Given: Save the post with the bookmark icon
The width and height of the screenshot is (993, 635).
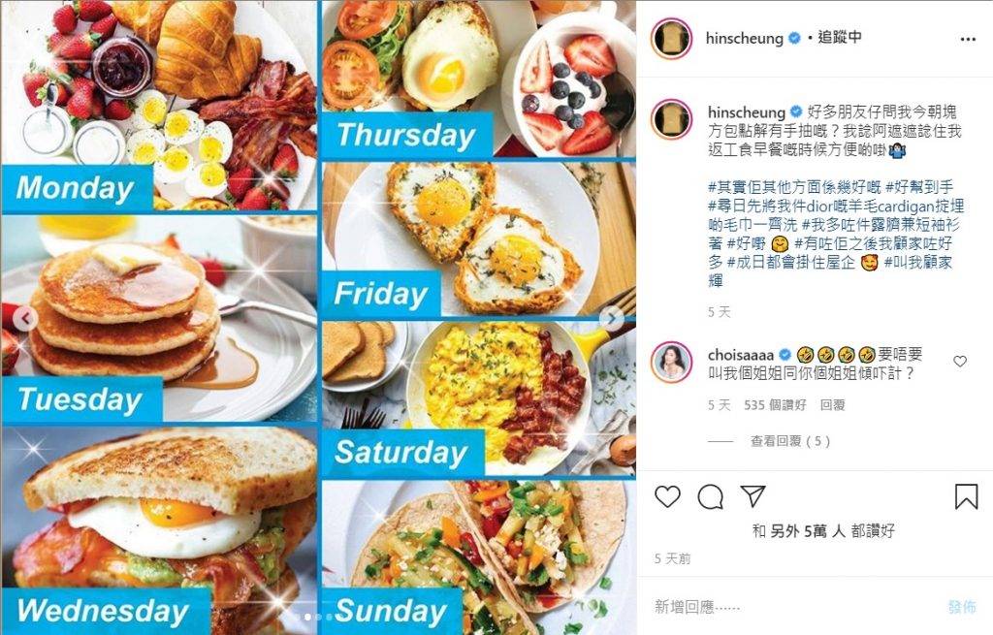Looking at the screenshot, I should [x=967, y=496].
